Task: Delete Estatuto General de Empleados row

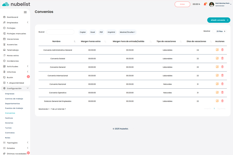Action: 222,101
